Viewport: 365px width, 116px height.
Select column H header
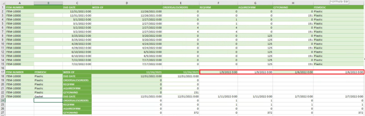point(293,3)
